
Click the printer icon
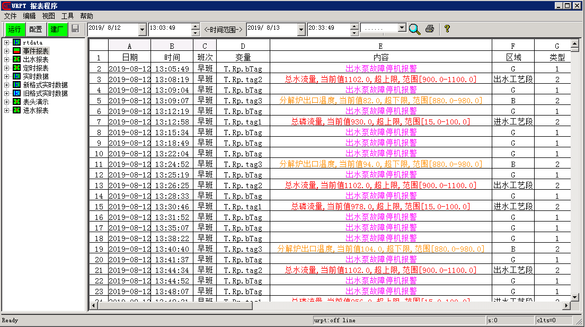(430, 29)
